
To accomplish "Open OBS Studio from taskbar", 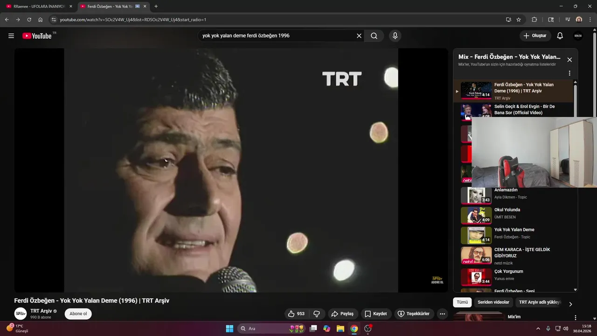I will pos(368,329).
